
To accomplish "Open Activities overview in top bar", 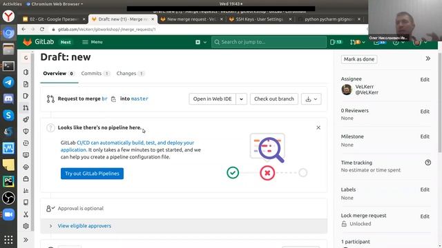I will 12,4.
